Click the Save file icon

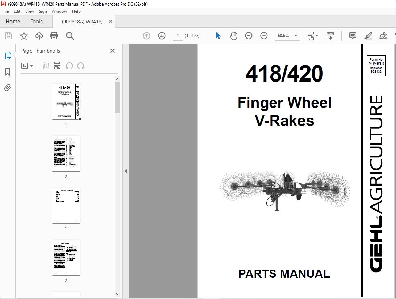tap(9, 36)
